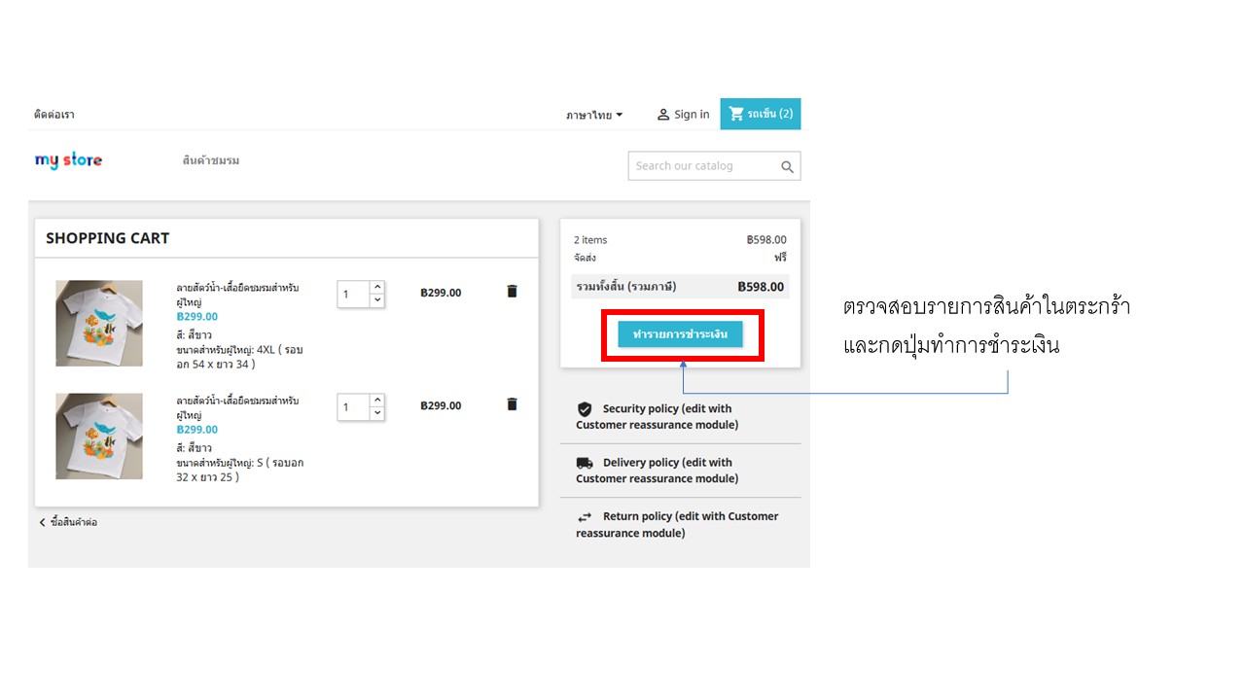
Task: Decrease quantity of the 4XL shirt
Action: pyautogui.click(x=377, y=300)
